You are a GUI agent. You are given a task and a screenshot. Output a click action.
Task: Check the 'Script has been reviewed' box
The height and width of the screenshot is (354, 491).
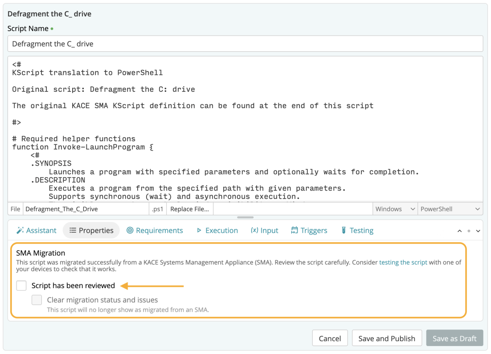pos(21,285)
